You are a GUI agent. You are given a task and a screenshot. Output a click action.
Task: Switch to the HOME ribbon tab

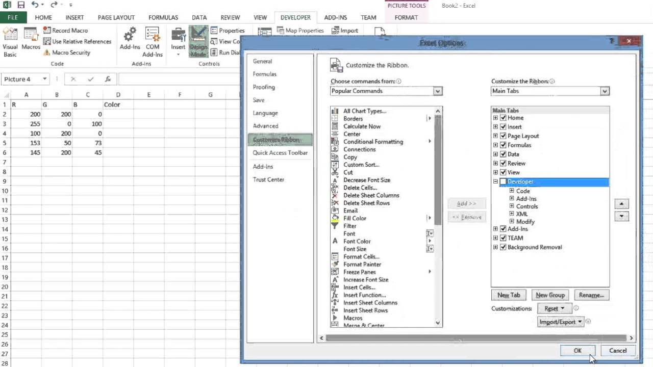click(x=43, y=17)
